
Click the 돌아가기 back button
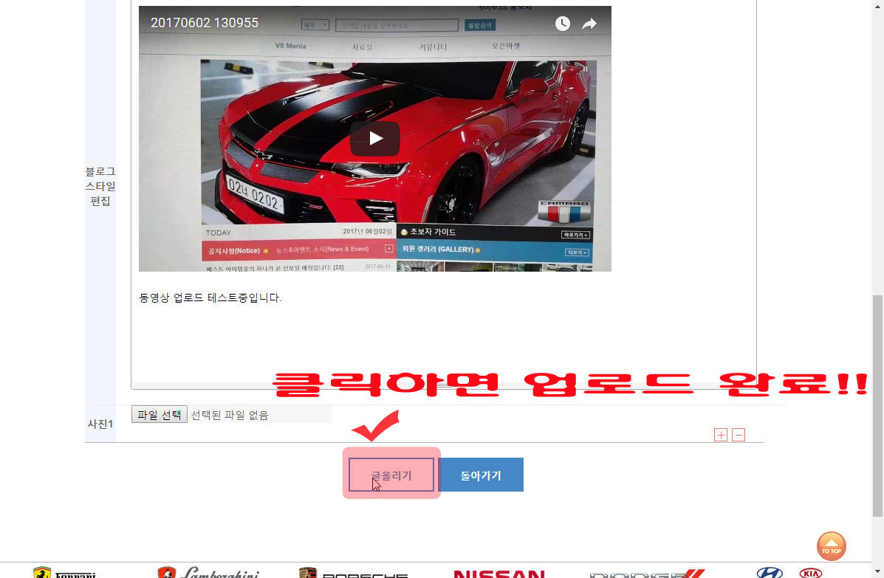coord(480,475)
